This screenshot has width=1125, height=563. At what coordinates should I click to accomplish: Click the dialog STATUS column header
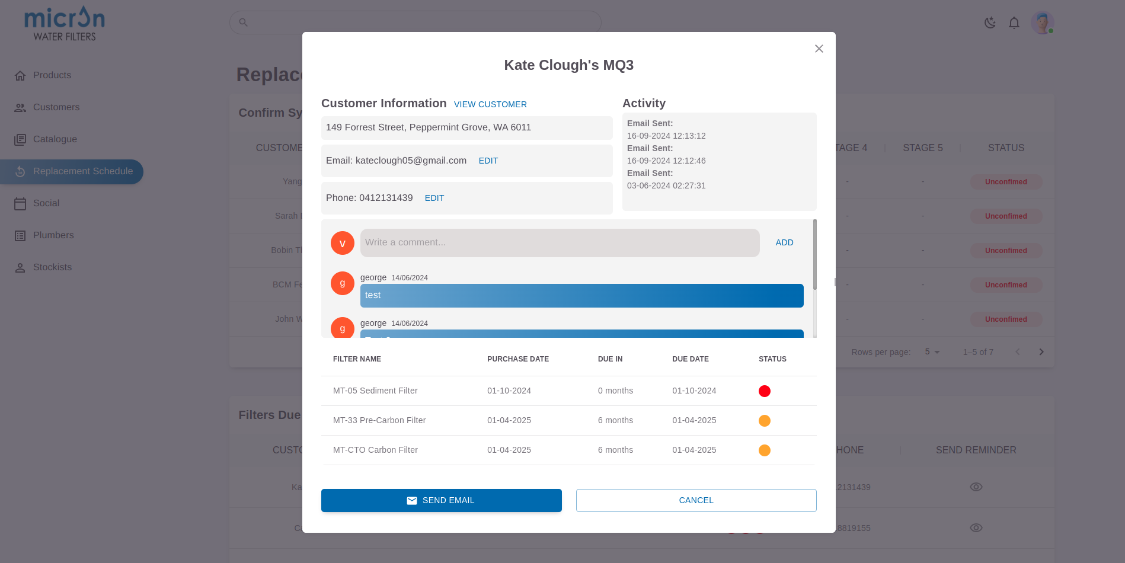[x=772, y=359]
